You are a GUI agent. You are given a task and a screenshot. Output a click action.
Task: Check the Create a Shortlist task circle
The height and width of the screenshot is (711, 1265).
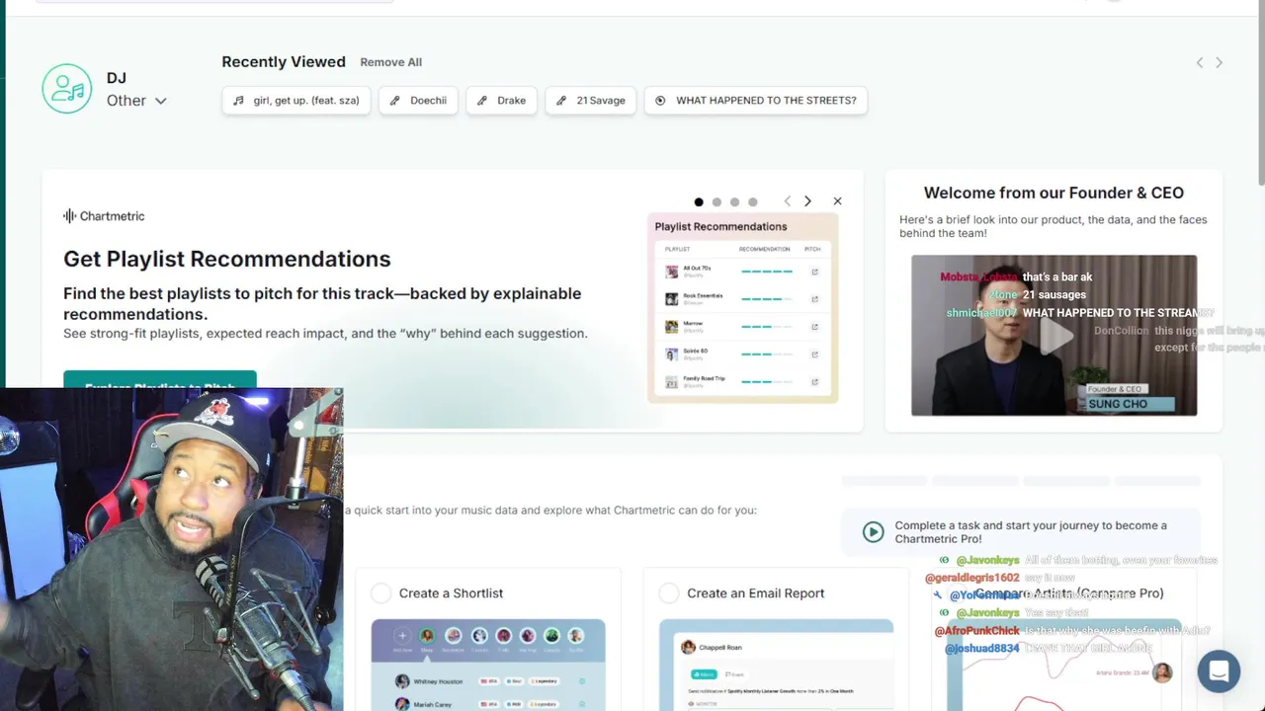point(380,593)
